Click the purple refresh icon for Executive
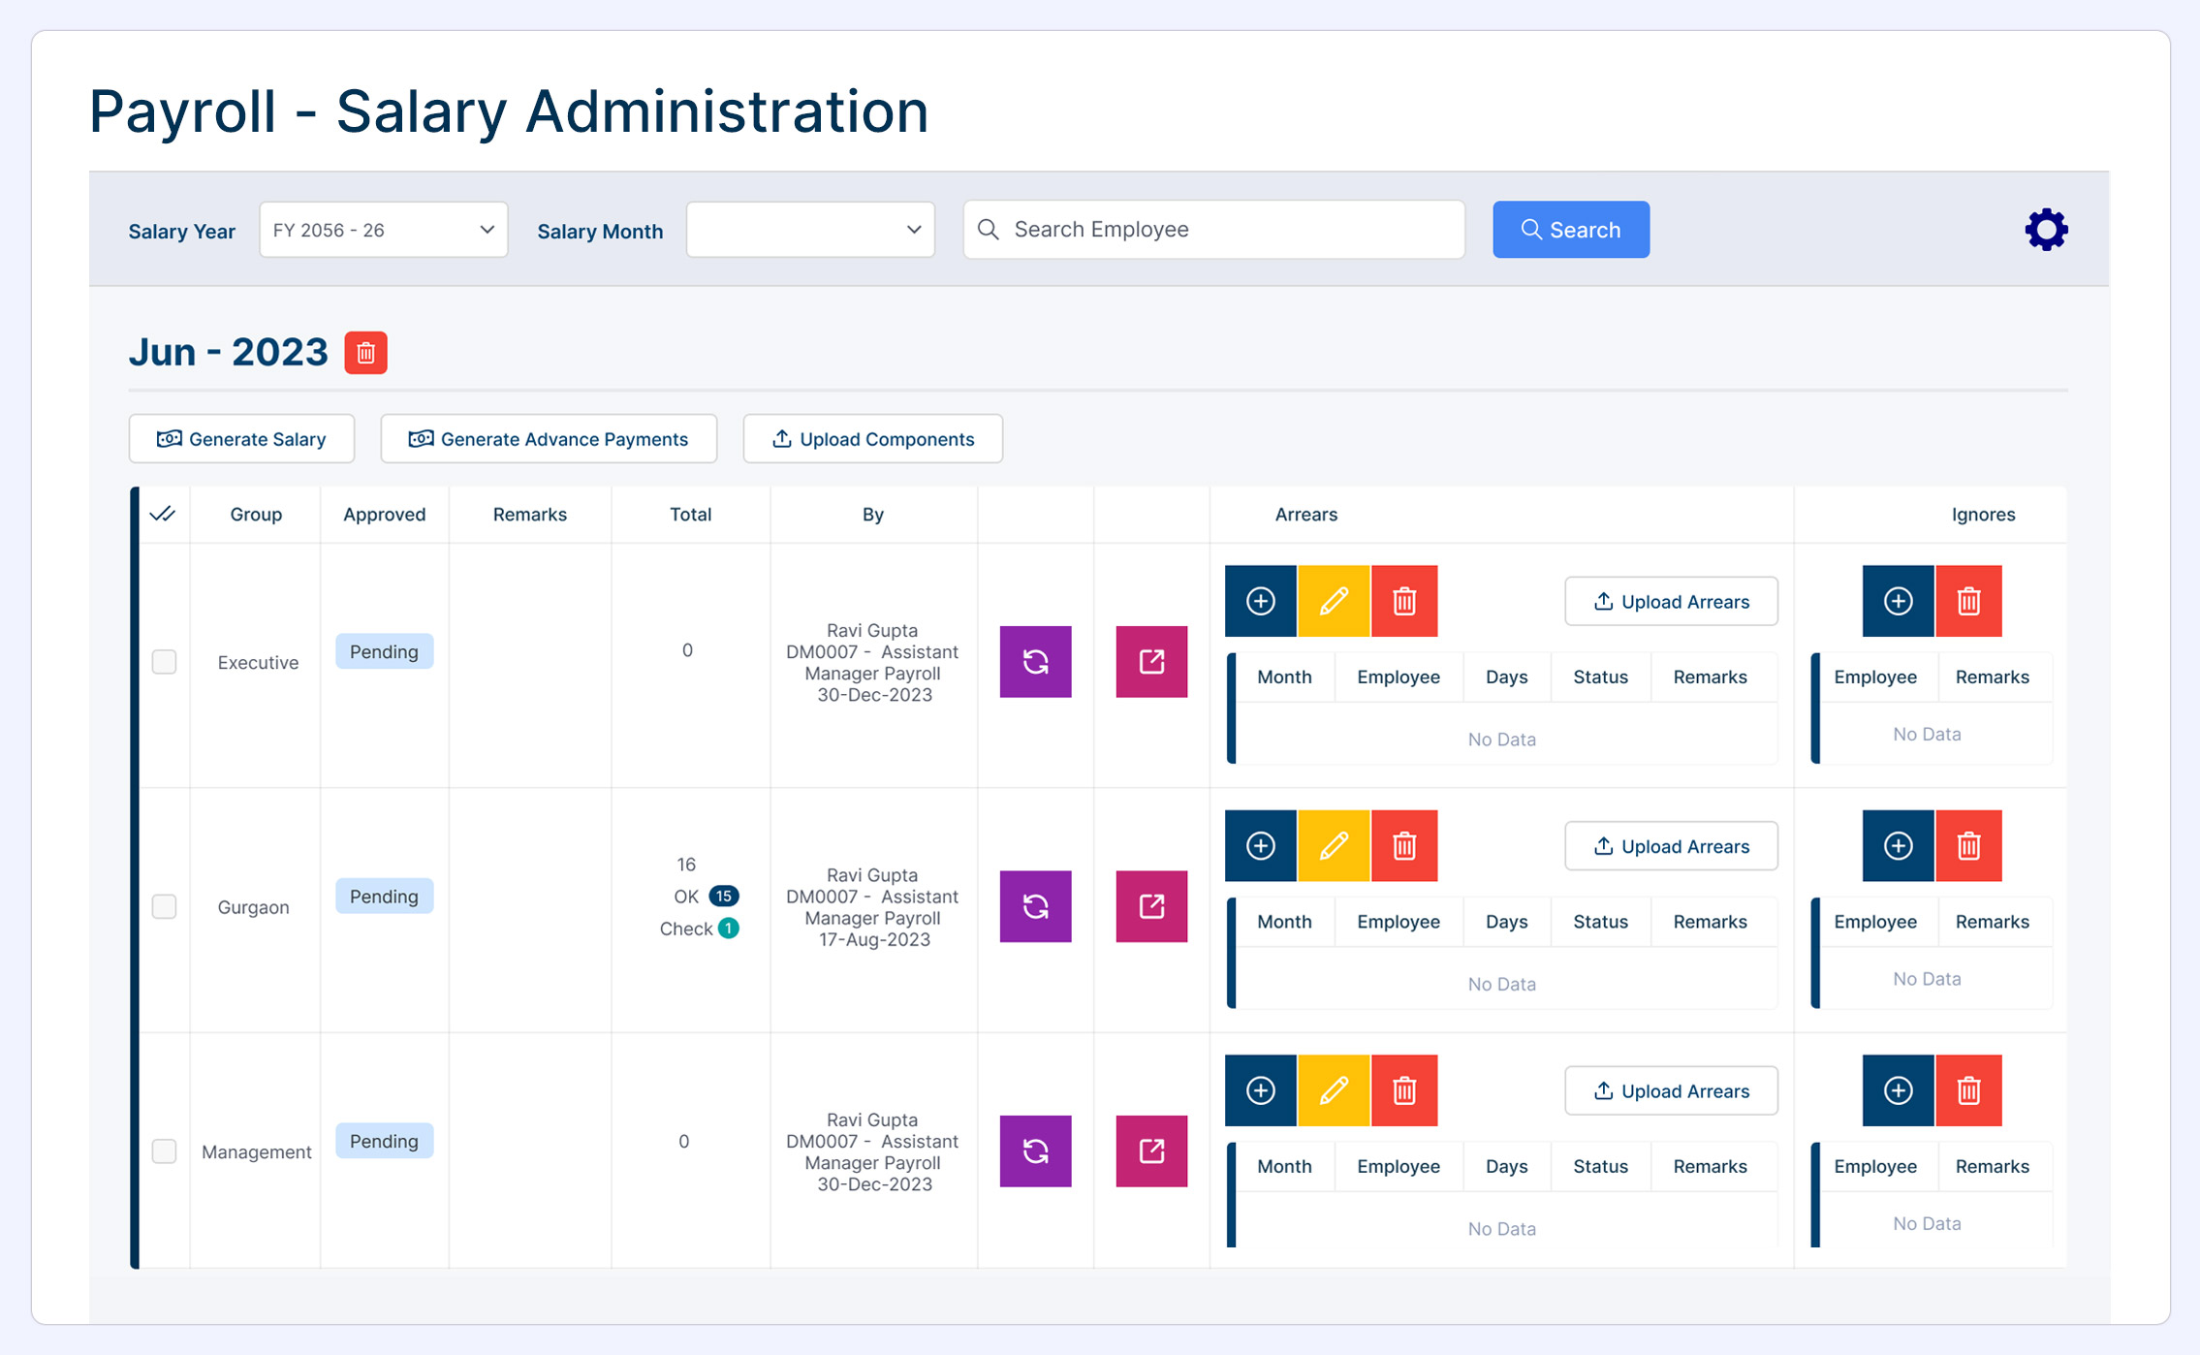 [x=1035, y=662]
